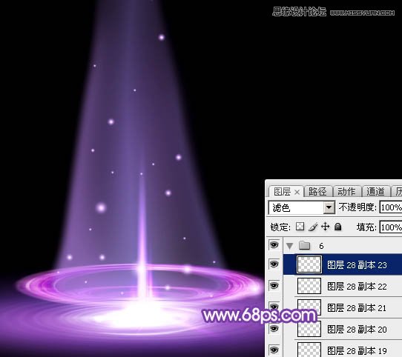Hide 图层 28 副本 19 eye icon
This screenshot has height=357, width=402.
click(274, 350)
